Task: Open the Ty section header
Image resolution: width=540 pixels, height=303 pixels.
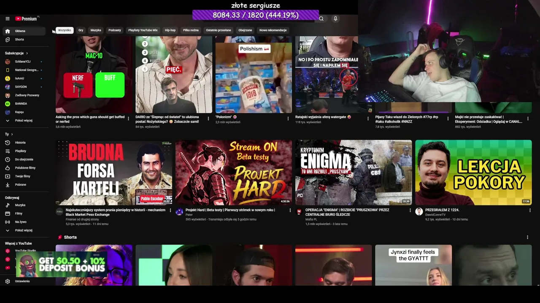Action: (x=9, y=134)
